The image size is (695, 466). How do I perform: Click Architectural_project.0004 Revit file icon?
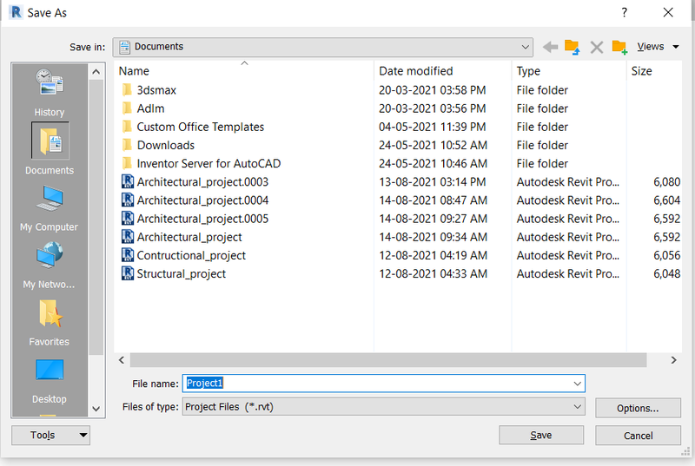[x=127, y=200]
